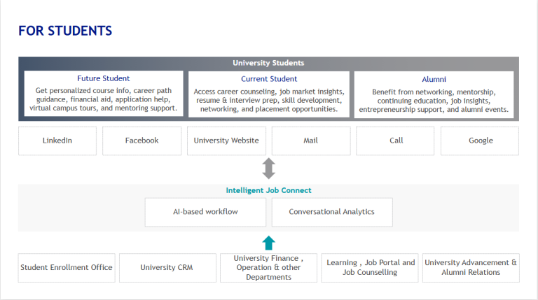Click the Current Student card
The width and height of the screenshot is (538, 300).
(x=269, y=94)
